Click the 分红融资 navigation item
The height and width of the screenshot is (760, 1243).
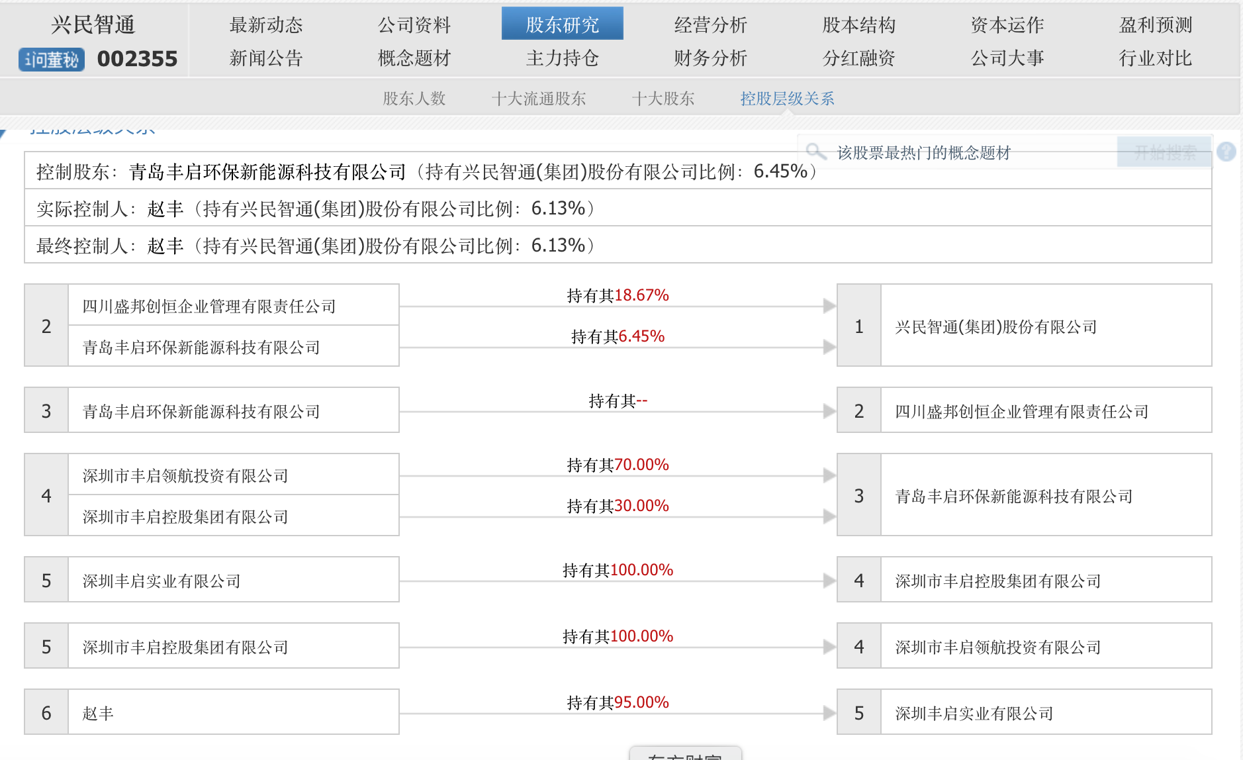point(858,58)
